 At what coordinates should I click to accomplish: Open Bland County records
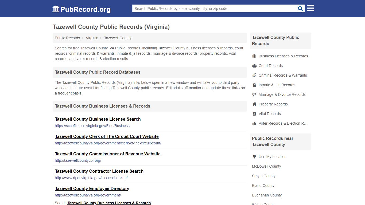click(x=263, y=186)
